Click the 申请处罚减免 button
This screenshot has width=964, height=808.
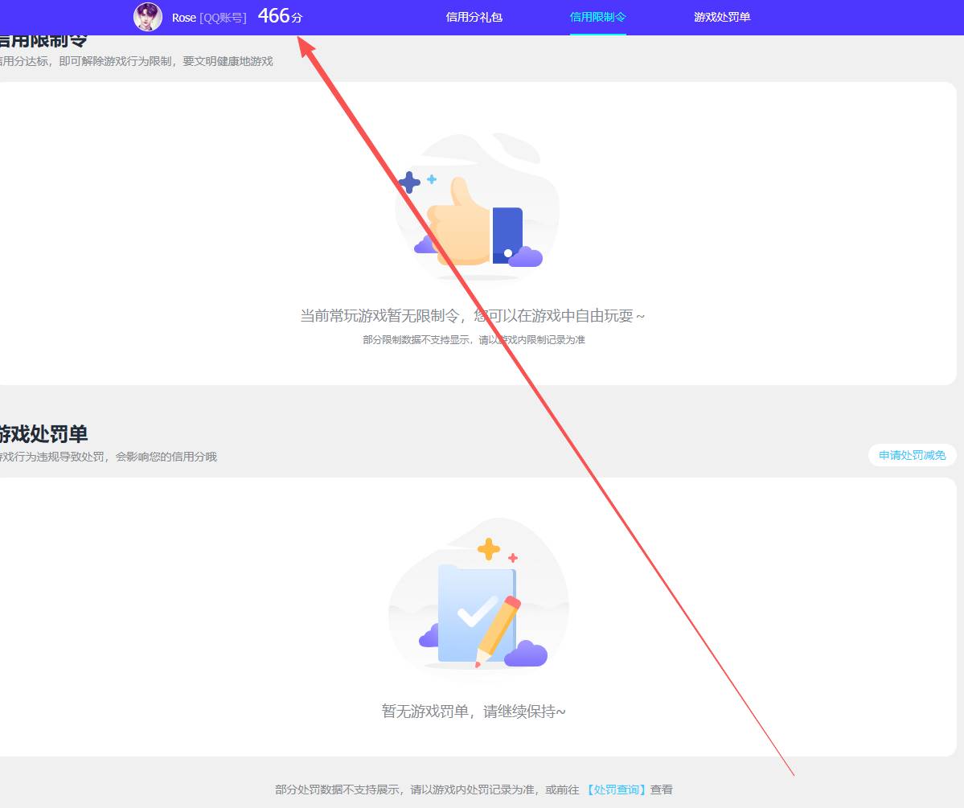click(x=912, y=454)
